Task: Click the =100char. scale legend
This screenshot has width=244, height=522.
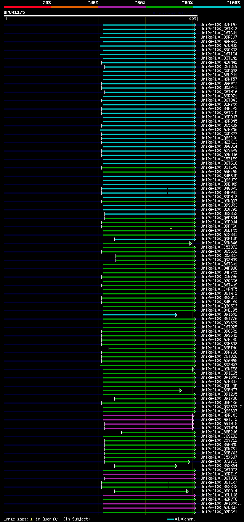Action: click(181, 519)
